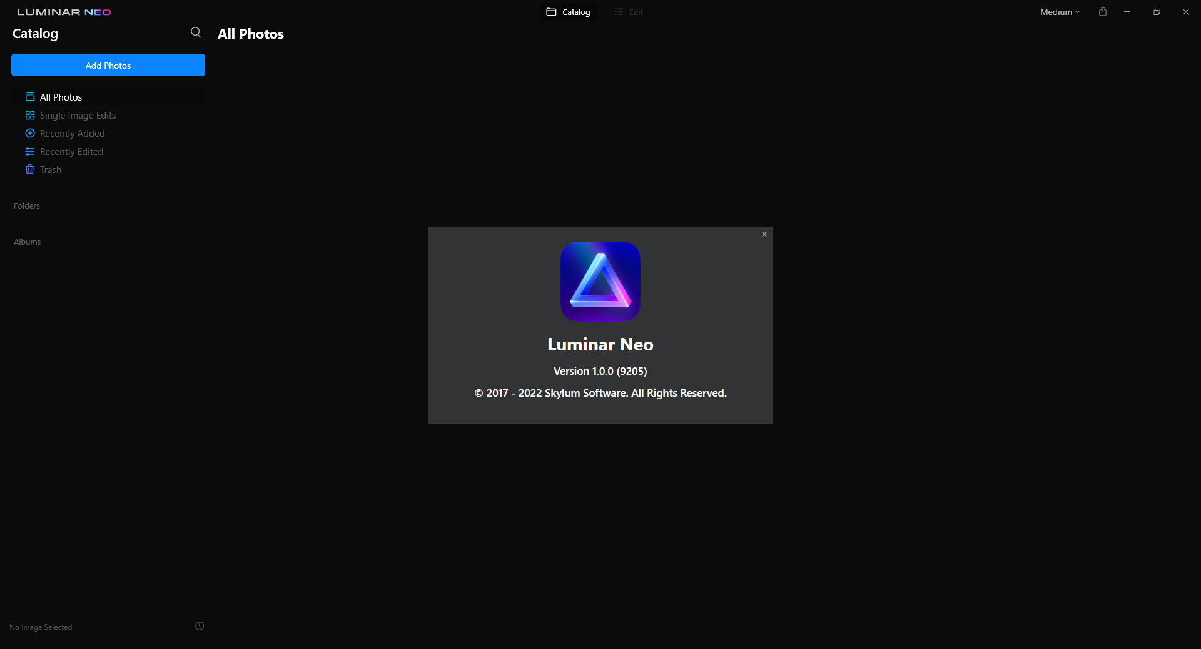The width and height of the screenshot is (1201, 649).
Task: Close the Luminar Neo application window
Action: pos(1186,12)
